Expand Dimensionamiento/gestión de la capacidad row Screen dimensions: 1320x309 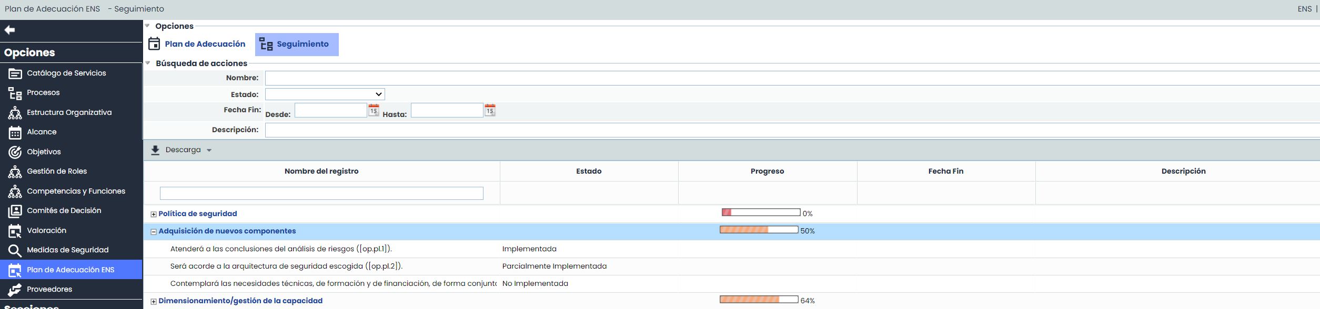(154, 301)
